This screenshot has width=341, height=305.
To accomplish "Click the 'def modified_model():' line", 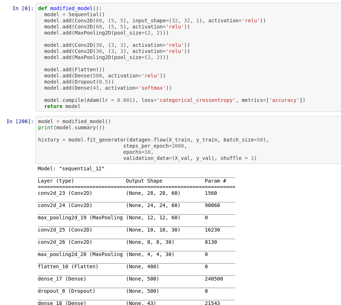I will click(70, 9).
